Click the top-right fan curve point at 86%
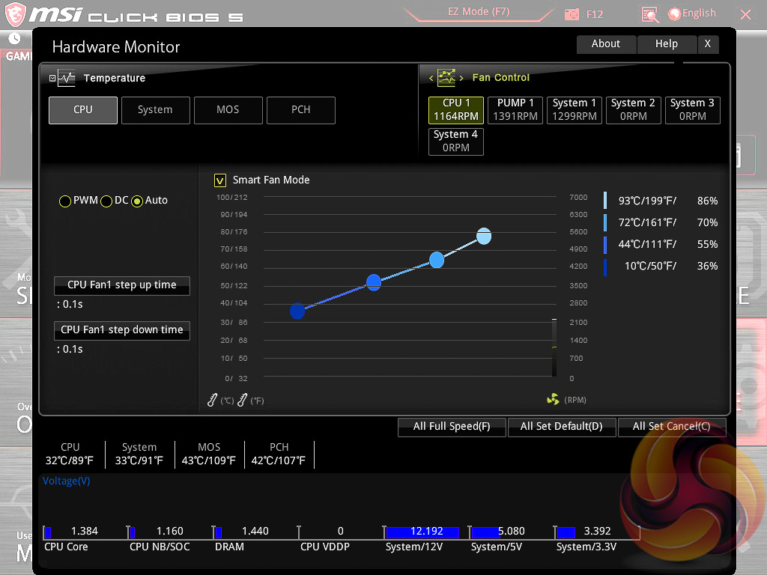 [484, 236]
